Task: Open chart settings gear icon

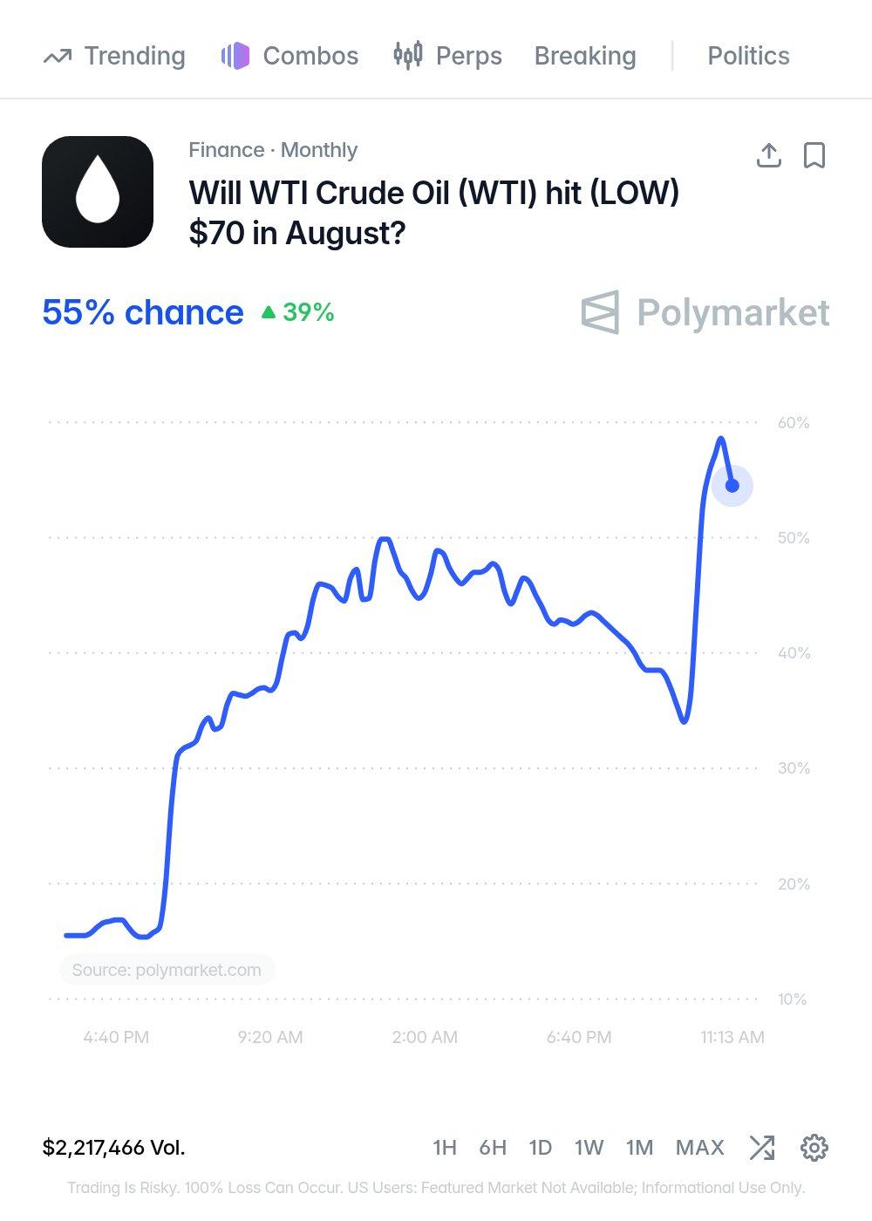Action: click(814, 1148)
